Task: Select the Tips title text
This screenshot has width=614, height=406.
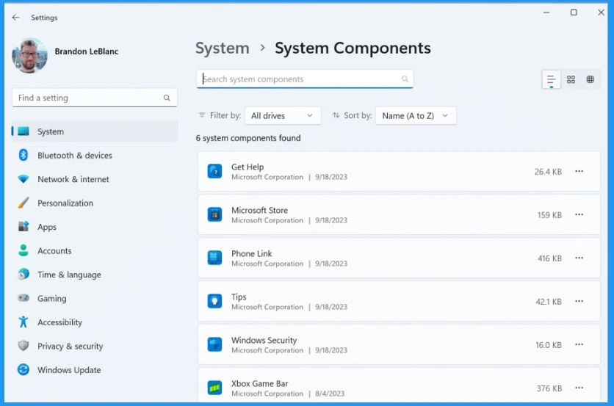Action: click(239, 297)
